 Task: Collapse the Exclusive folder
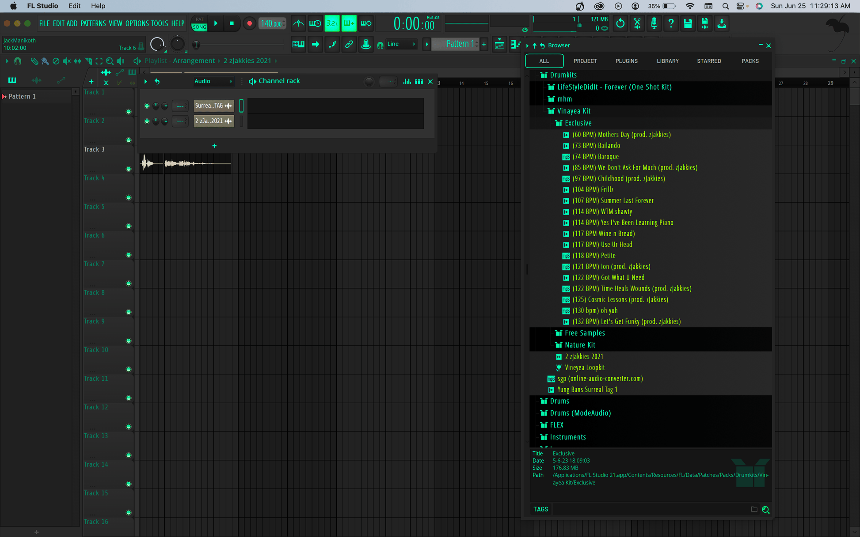[x=578, y=123]
